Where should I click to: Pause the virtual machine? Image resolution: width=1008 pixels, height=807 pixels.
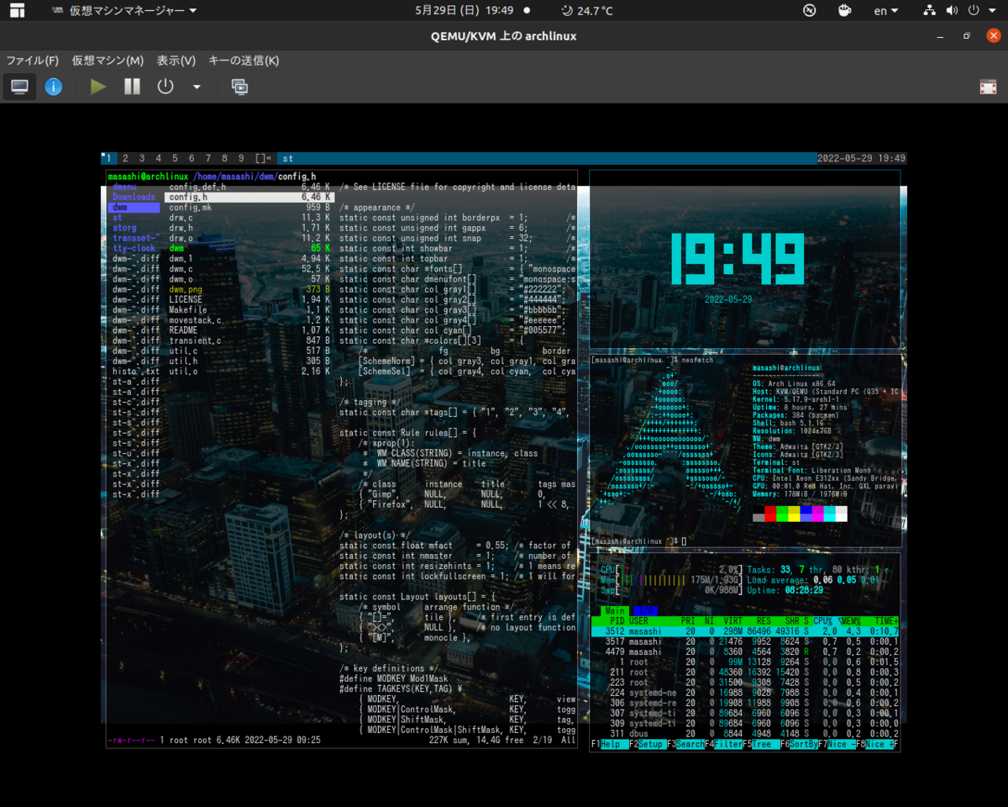[x=132, y=87]
